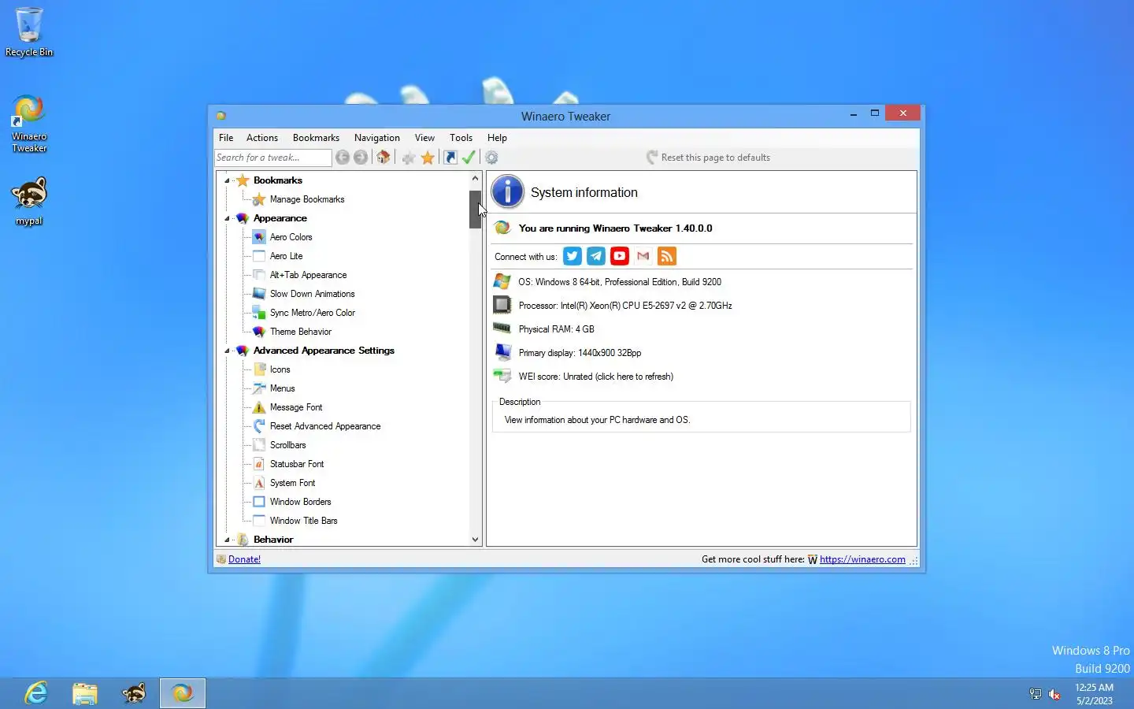
Task: Open the mypal raccoon taskbar icon
Action: tap(134, 693)
